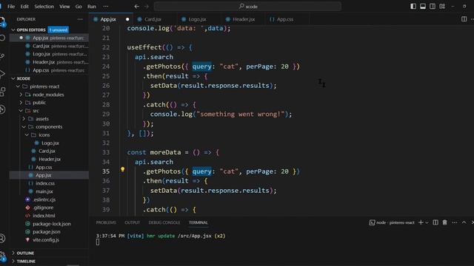Screen dimensions: 474x266
Task: Open Explorer views and more actions
Action: [x=80, y=19]
